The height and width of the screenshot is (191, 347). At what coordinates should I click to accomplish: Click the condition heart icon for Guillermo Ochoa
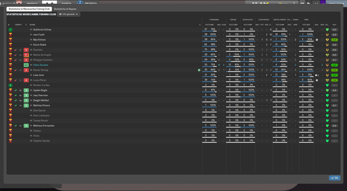[x=327, y=30]
